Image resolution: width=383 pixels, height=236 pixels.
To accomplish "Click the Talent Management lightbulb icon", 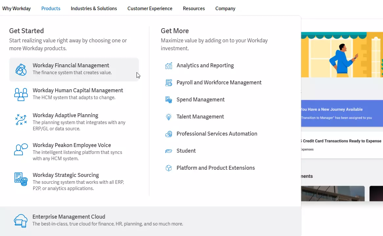I will [169, 117].
